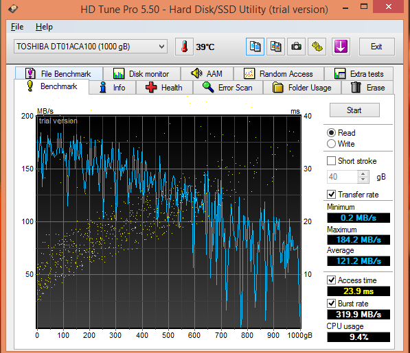The height and width of the screenshot is (353, 410).
Task: Increase short stroke size with up arrow
Action: (x=363, y=174)
